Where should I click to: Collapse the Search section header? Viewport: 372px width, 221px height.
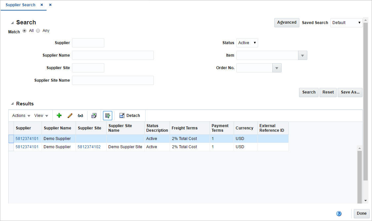point(13,22)
